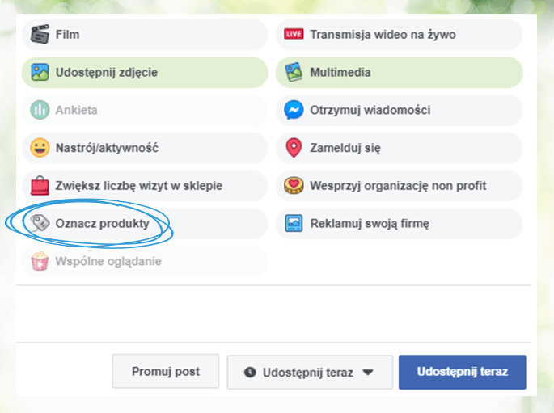Click the Promuj post button

point(166,371)
